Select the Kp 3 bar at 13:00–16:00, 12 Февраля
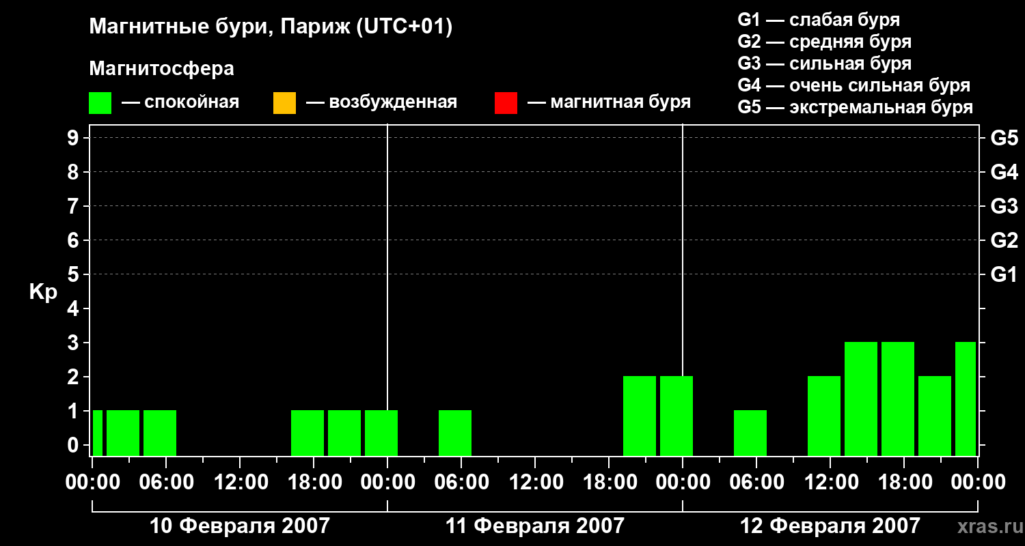This screenshot has height=546, width=1025. [x=861, y=399]
